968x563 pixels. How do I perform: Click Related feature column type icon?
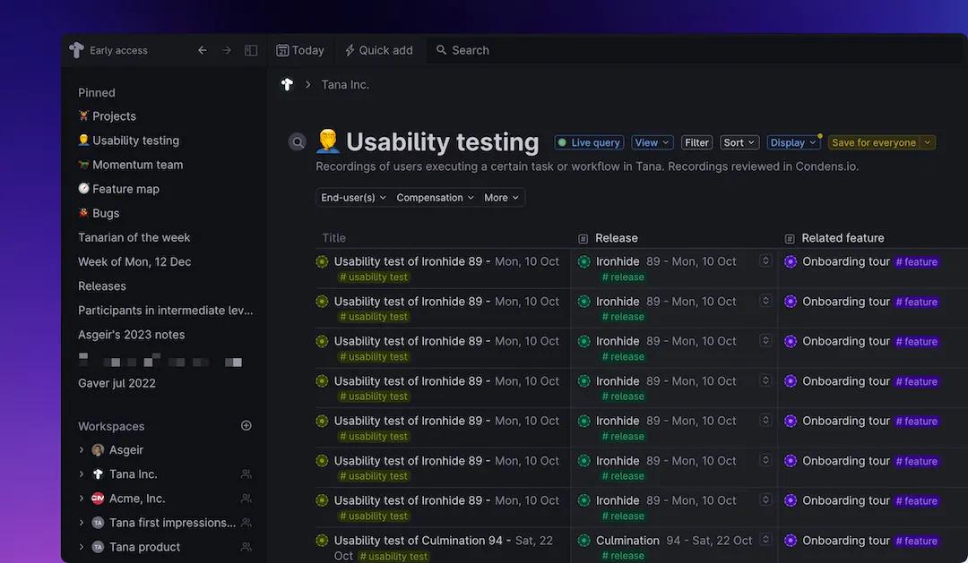[x=789, y=239]
